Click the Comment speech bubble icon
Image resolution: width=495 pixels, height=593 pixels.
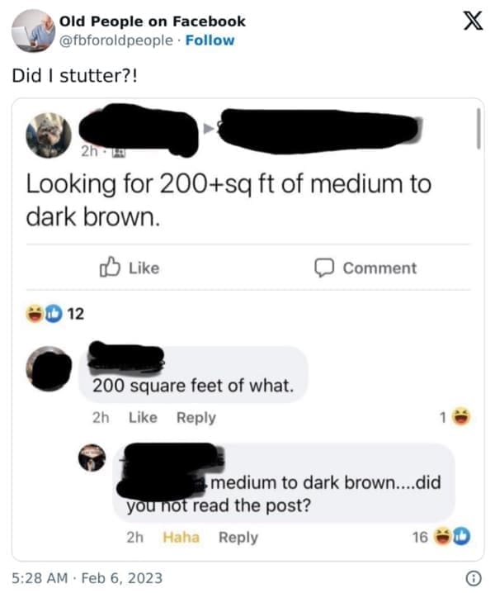324,268
